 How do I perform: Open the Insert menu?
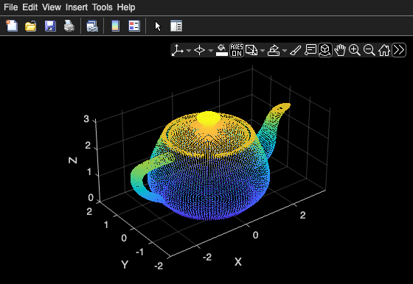[77, 7]
